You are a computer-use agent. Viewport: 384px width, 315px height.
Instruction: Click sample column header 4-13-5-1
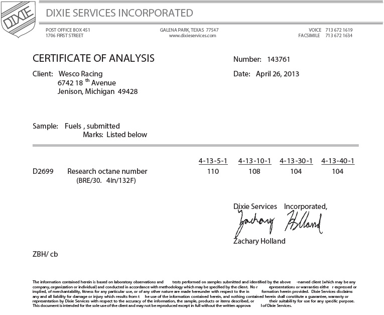[213, 161]
